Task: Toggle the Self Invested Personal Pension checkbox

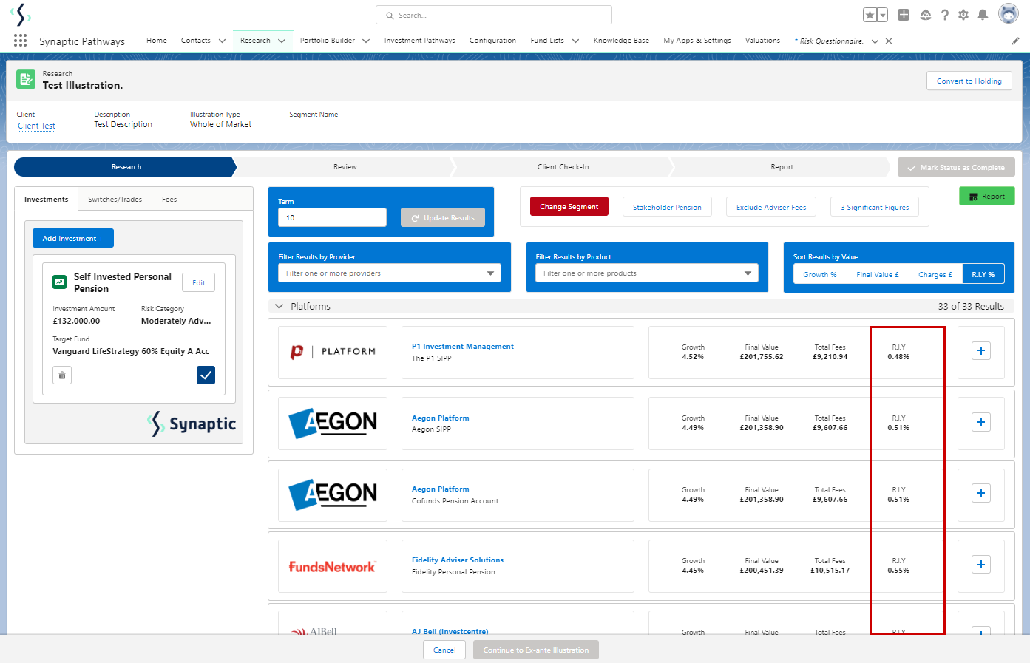Action: click(x=206, y=375)
